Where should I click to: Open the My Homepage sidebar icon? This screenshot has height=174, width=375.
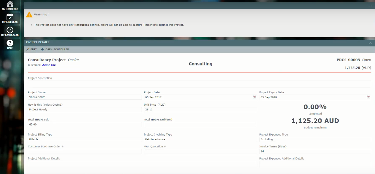point(10,5)
